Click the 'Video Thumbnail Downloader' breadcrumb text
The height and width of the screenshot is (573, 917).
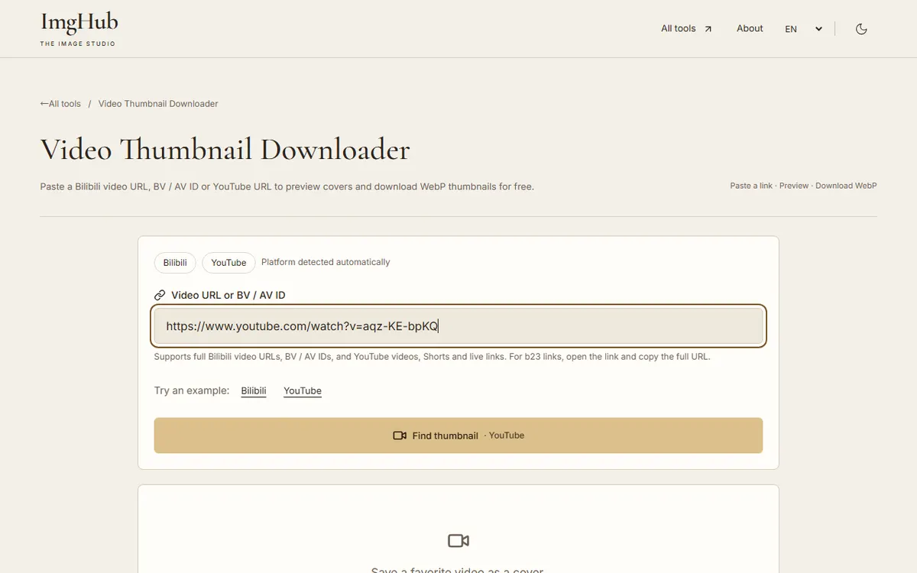158,104
